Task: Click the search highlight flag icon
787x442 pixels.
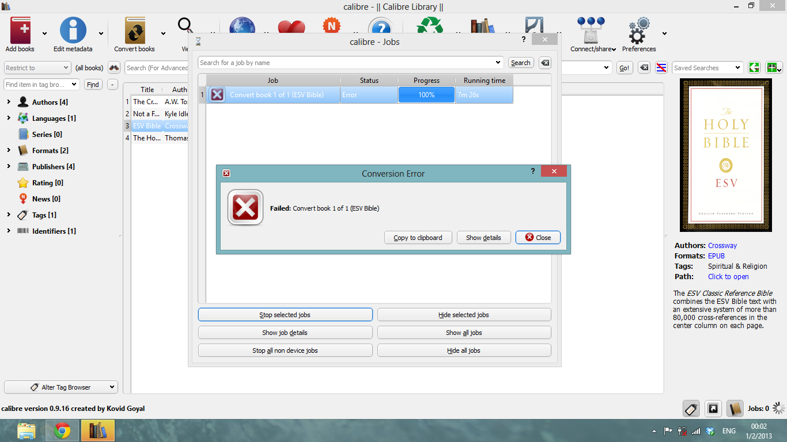Action: point(662,68)
